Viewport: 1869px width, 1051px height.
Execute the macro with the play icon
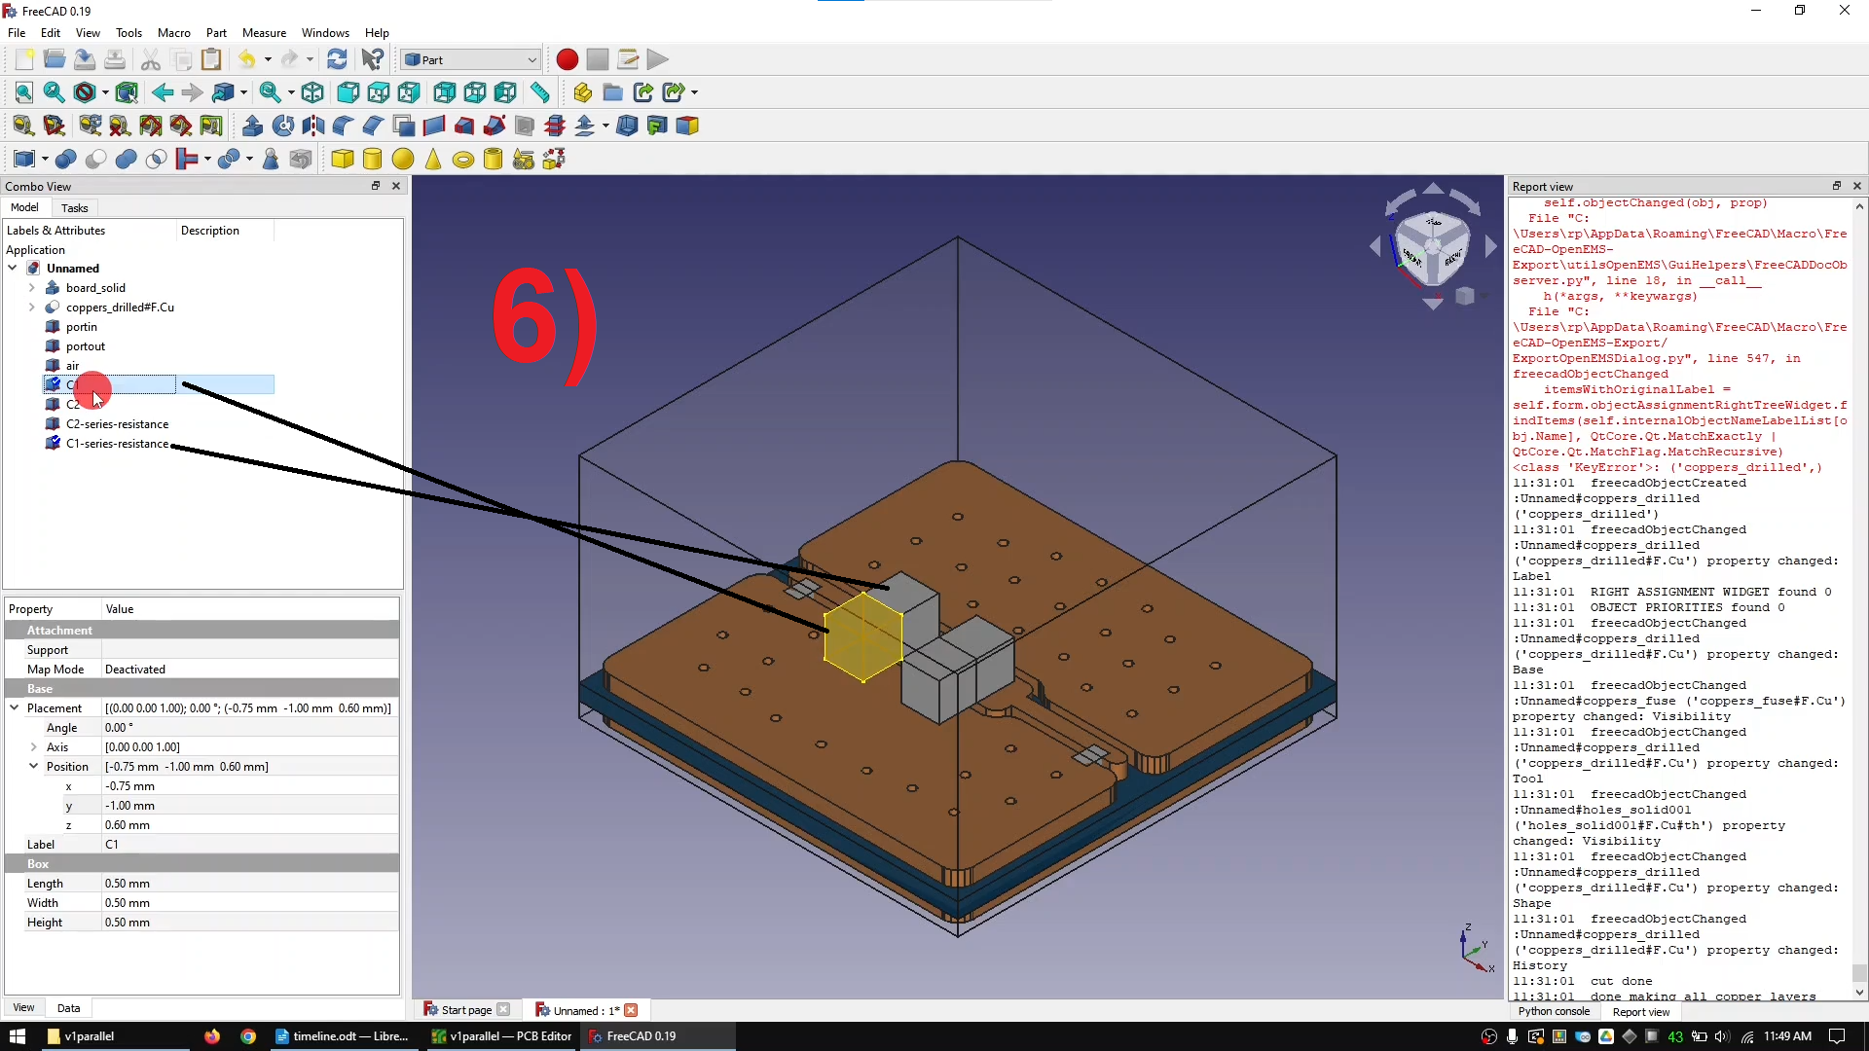point(658,59)
